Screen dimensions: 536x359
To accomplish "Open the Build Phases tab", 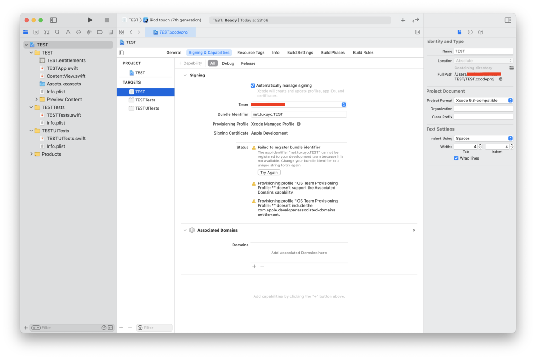I will coord(333,53).
